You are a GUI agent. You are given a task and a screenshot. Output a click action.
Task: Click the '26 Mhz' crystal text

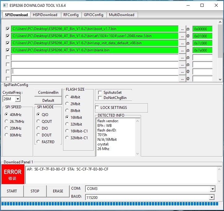click(x=103, y=149)
